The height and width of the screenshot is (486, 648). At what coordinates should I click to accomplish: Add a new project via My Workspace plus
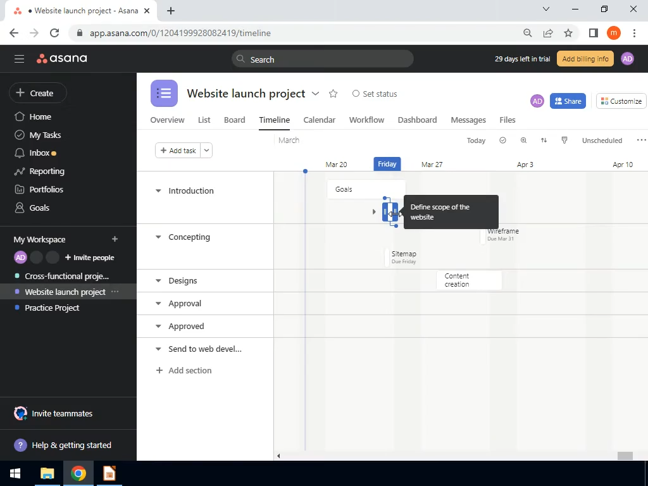coord(115,239)
